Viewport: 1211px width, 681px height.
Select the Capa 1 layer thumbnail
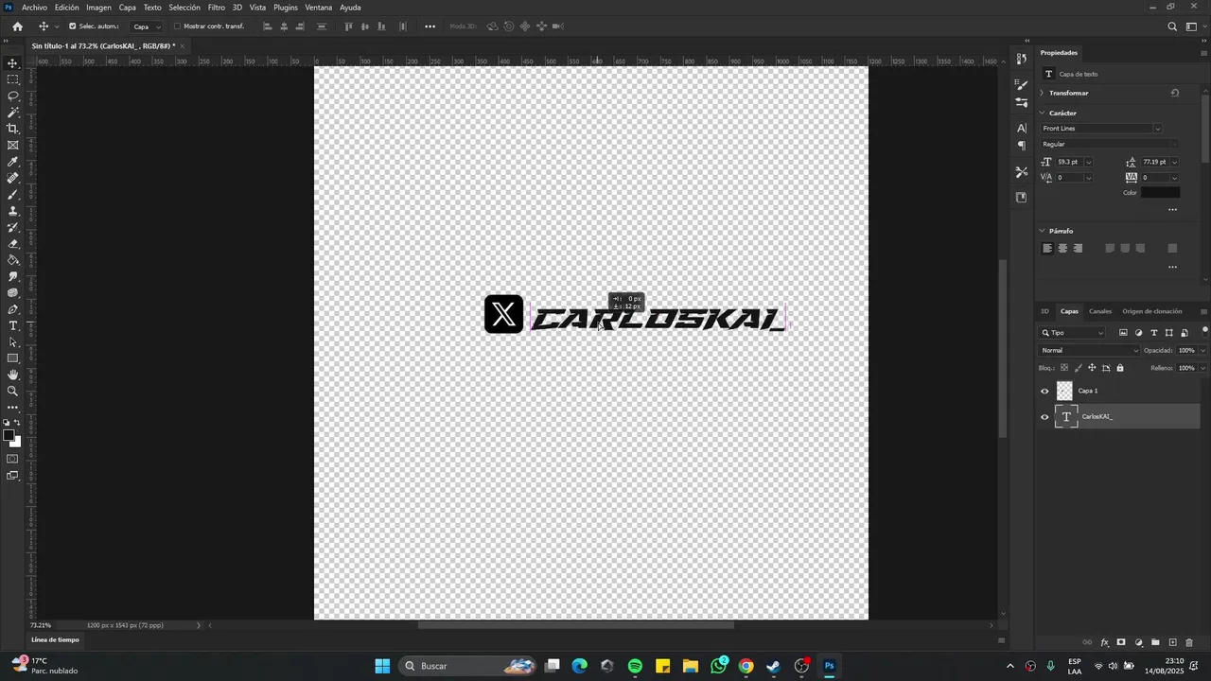1064,391
